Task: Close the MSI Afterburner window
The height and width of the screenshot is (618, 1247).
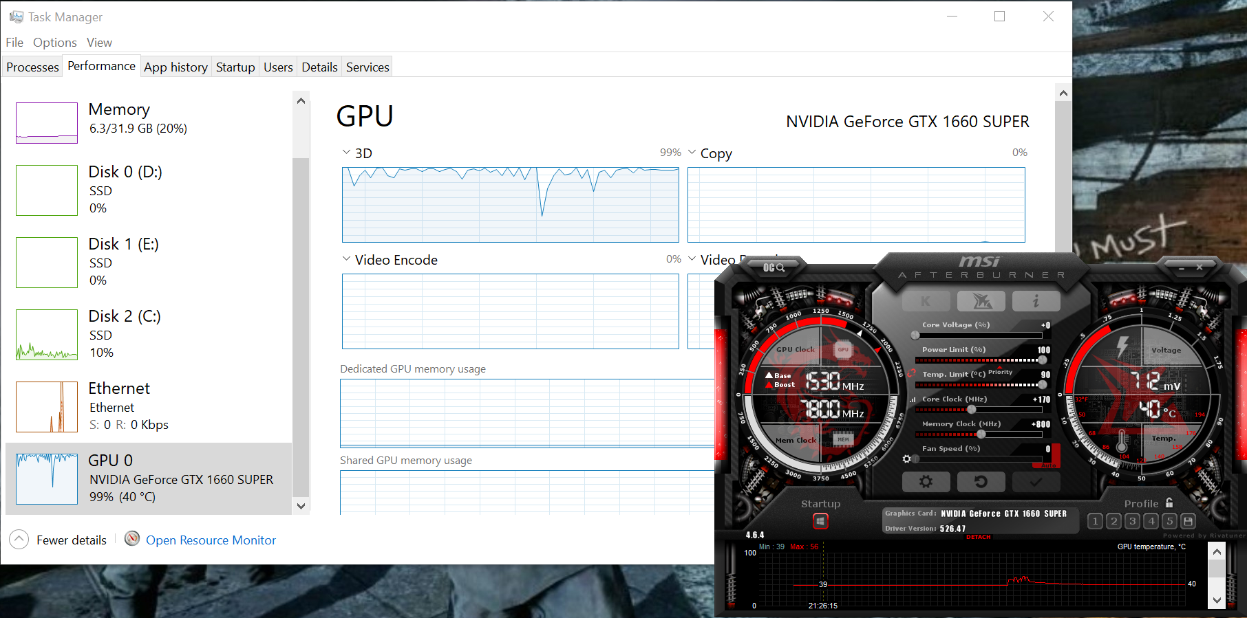Action: (1200, 267)
